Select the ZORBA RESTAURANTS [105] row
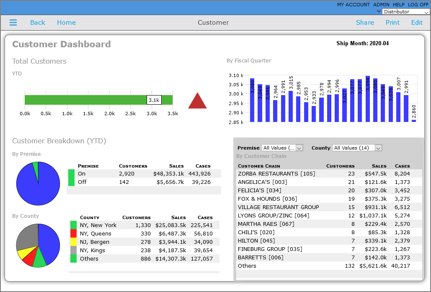This screenshot has width=431, height=292. click(276, 173)
